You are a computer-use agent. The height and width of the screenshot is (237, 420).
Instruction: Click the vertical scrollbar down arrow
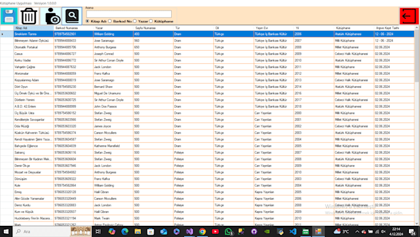tap(417, 223)
